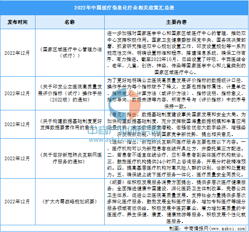Image resolution: width=249 pixels, height=232 pixels.
Task: Click the 中商产业研究院 watermark text
Action: (124, 131)
